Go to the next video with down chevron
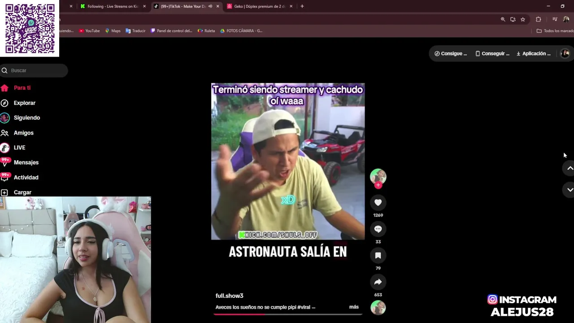 tap(570, 190)
